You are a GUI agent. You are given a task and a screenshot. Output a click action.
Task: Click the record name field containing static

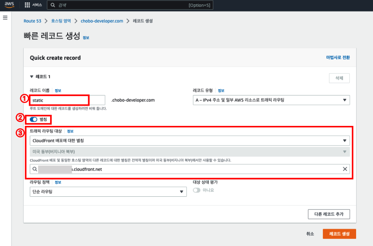68,100
